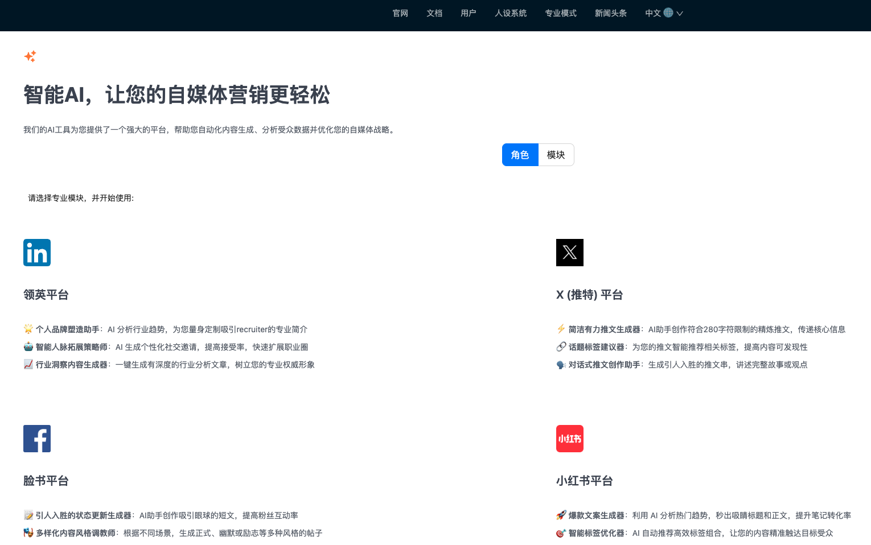Open 多样化内容风格调教师 module
871x545 pixels.
point(76,533)
